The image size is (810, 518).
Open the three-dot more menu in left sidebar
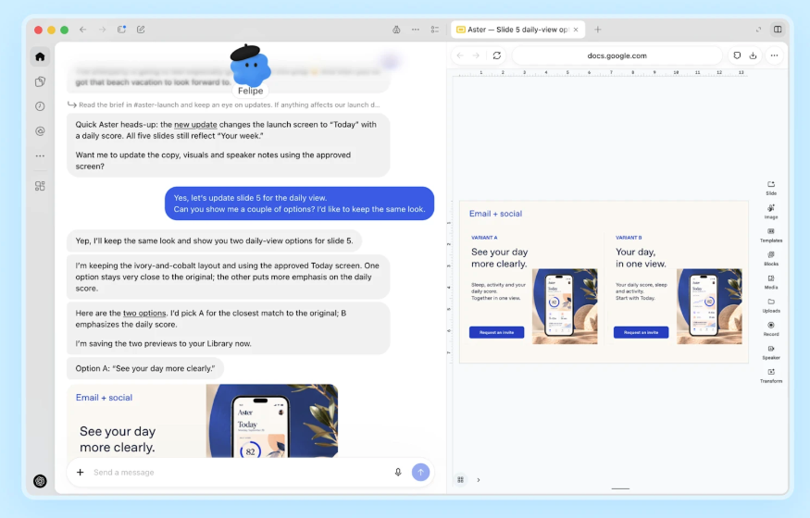(x=40, y=155)
